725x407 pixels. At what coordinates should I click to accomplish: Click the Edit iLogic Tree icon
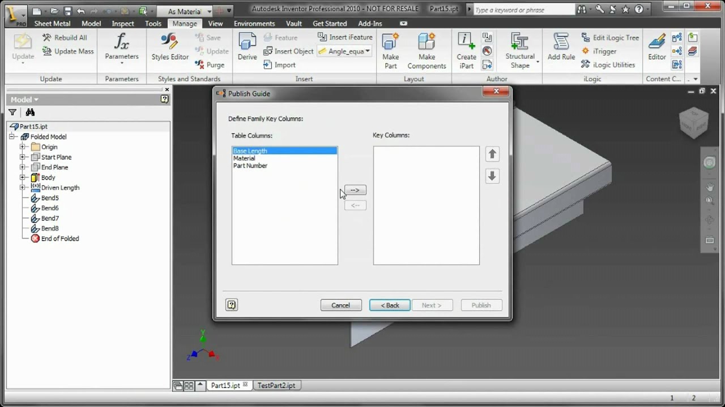(x=586, y=37)
